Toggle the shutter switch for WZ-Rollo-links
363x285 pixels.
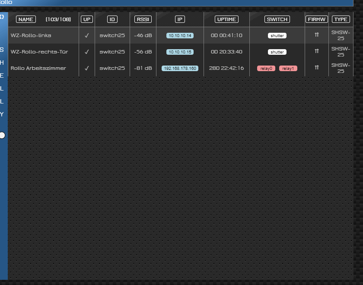click(277, 36)
